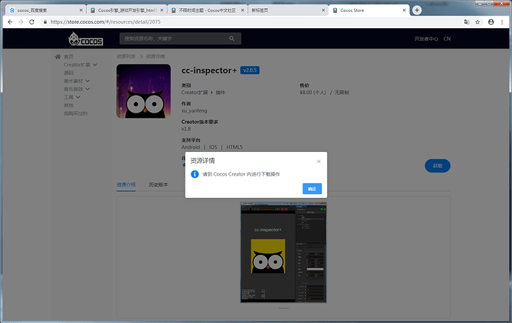
Task: Click the translate page icon
Action: click(x=467, y=21)
